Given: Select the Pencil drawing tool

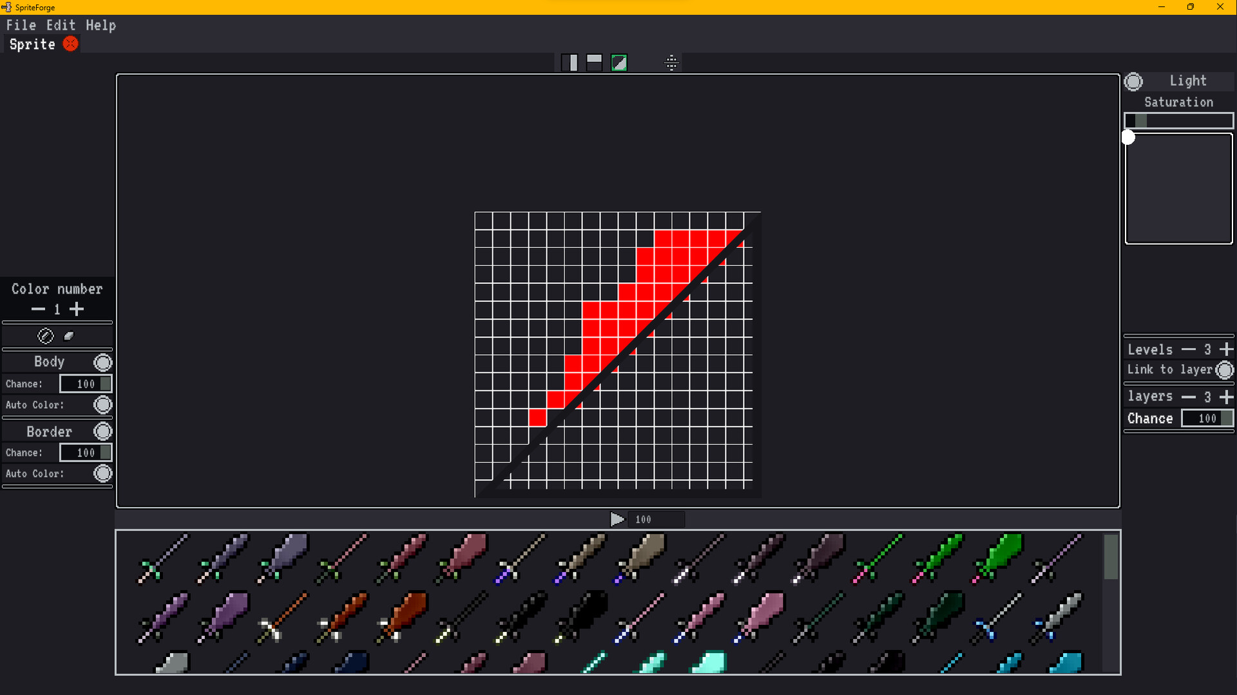Looking at the screenshot, I should pos(45,336).
